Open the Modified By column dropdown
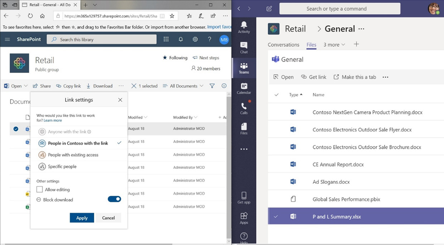 coord(185,117)
